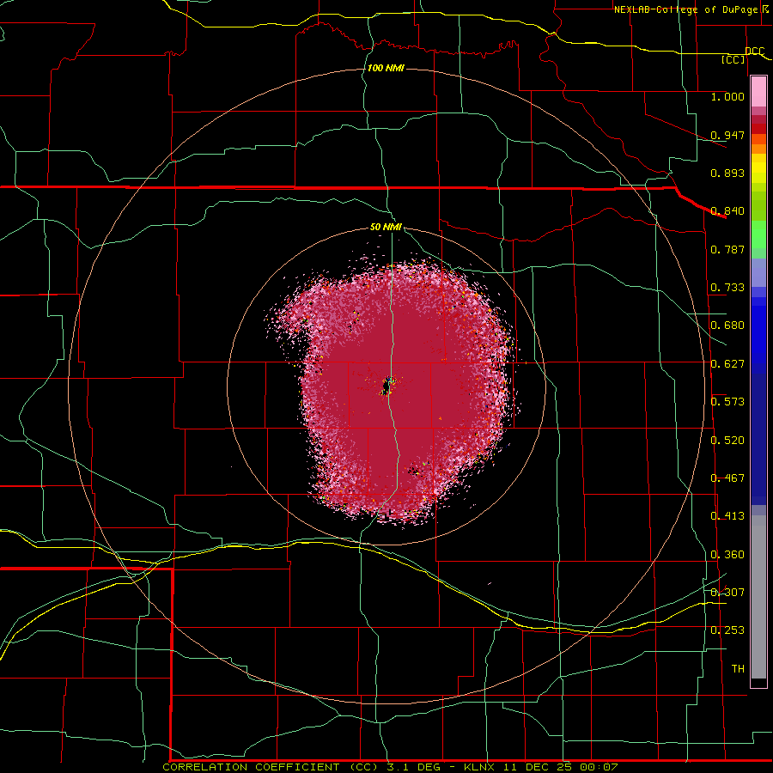The width and height of the screenshot is (773, 773).
Task: Click the [CC] legend heading
Action: point(733,59)
